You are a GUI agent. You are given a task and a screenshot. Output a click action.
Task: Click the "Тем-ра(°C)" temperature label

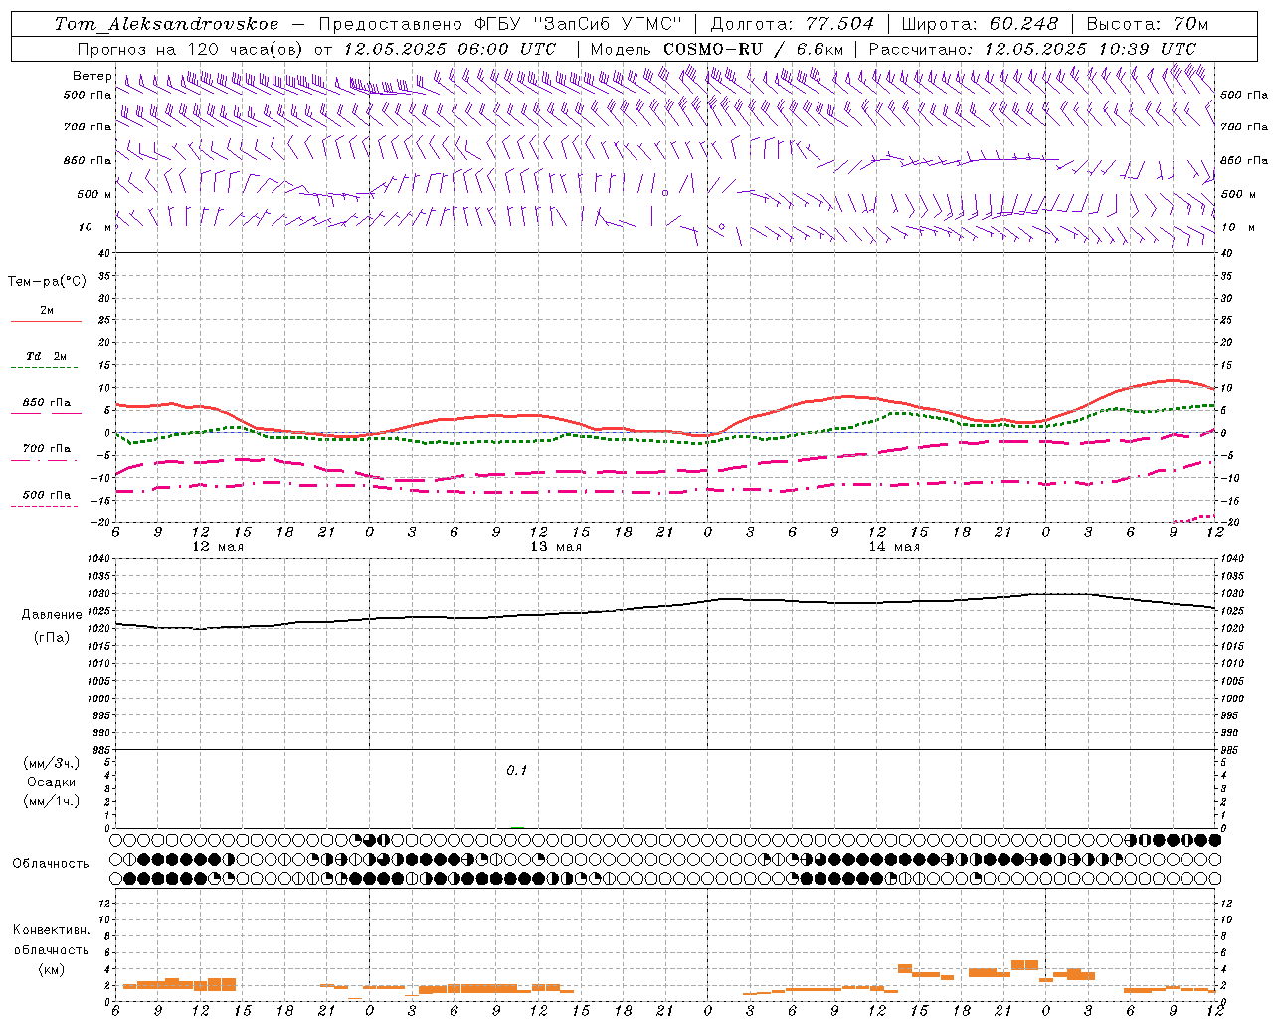[47, 282]
